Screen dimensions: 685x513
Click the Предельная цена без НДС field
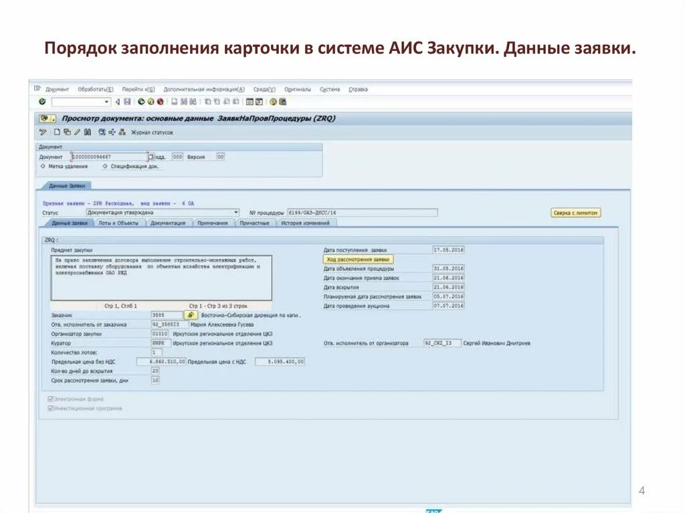pos(161,361)
